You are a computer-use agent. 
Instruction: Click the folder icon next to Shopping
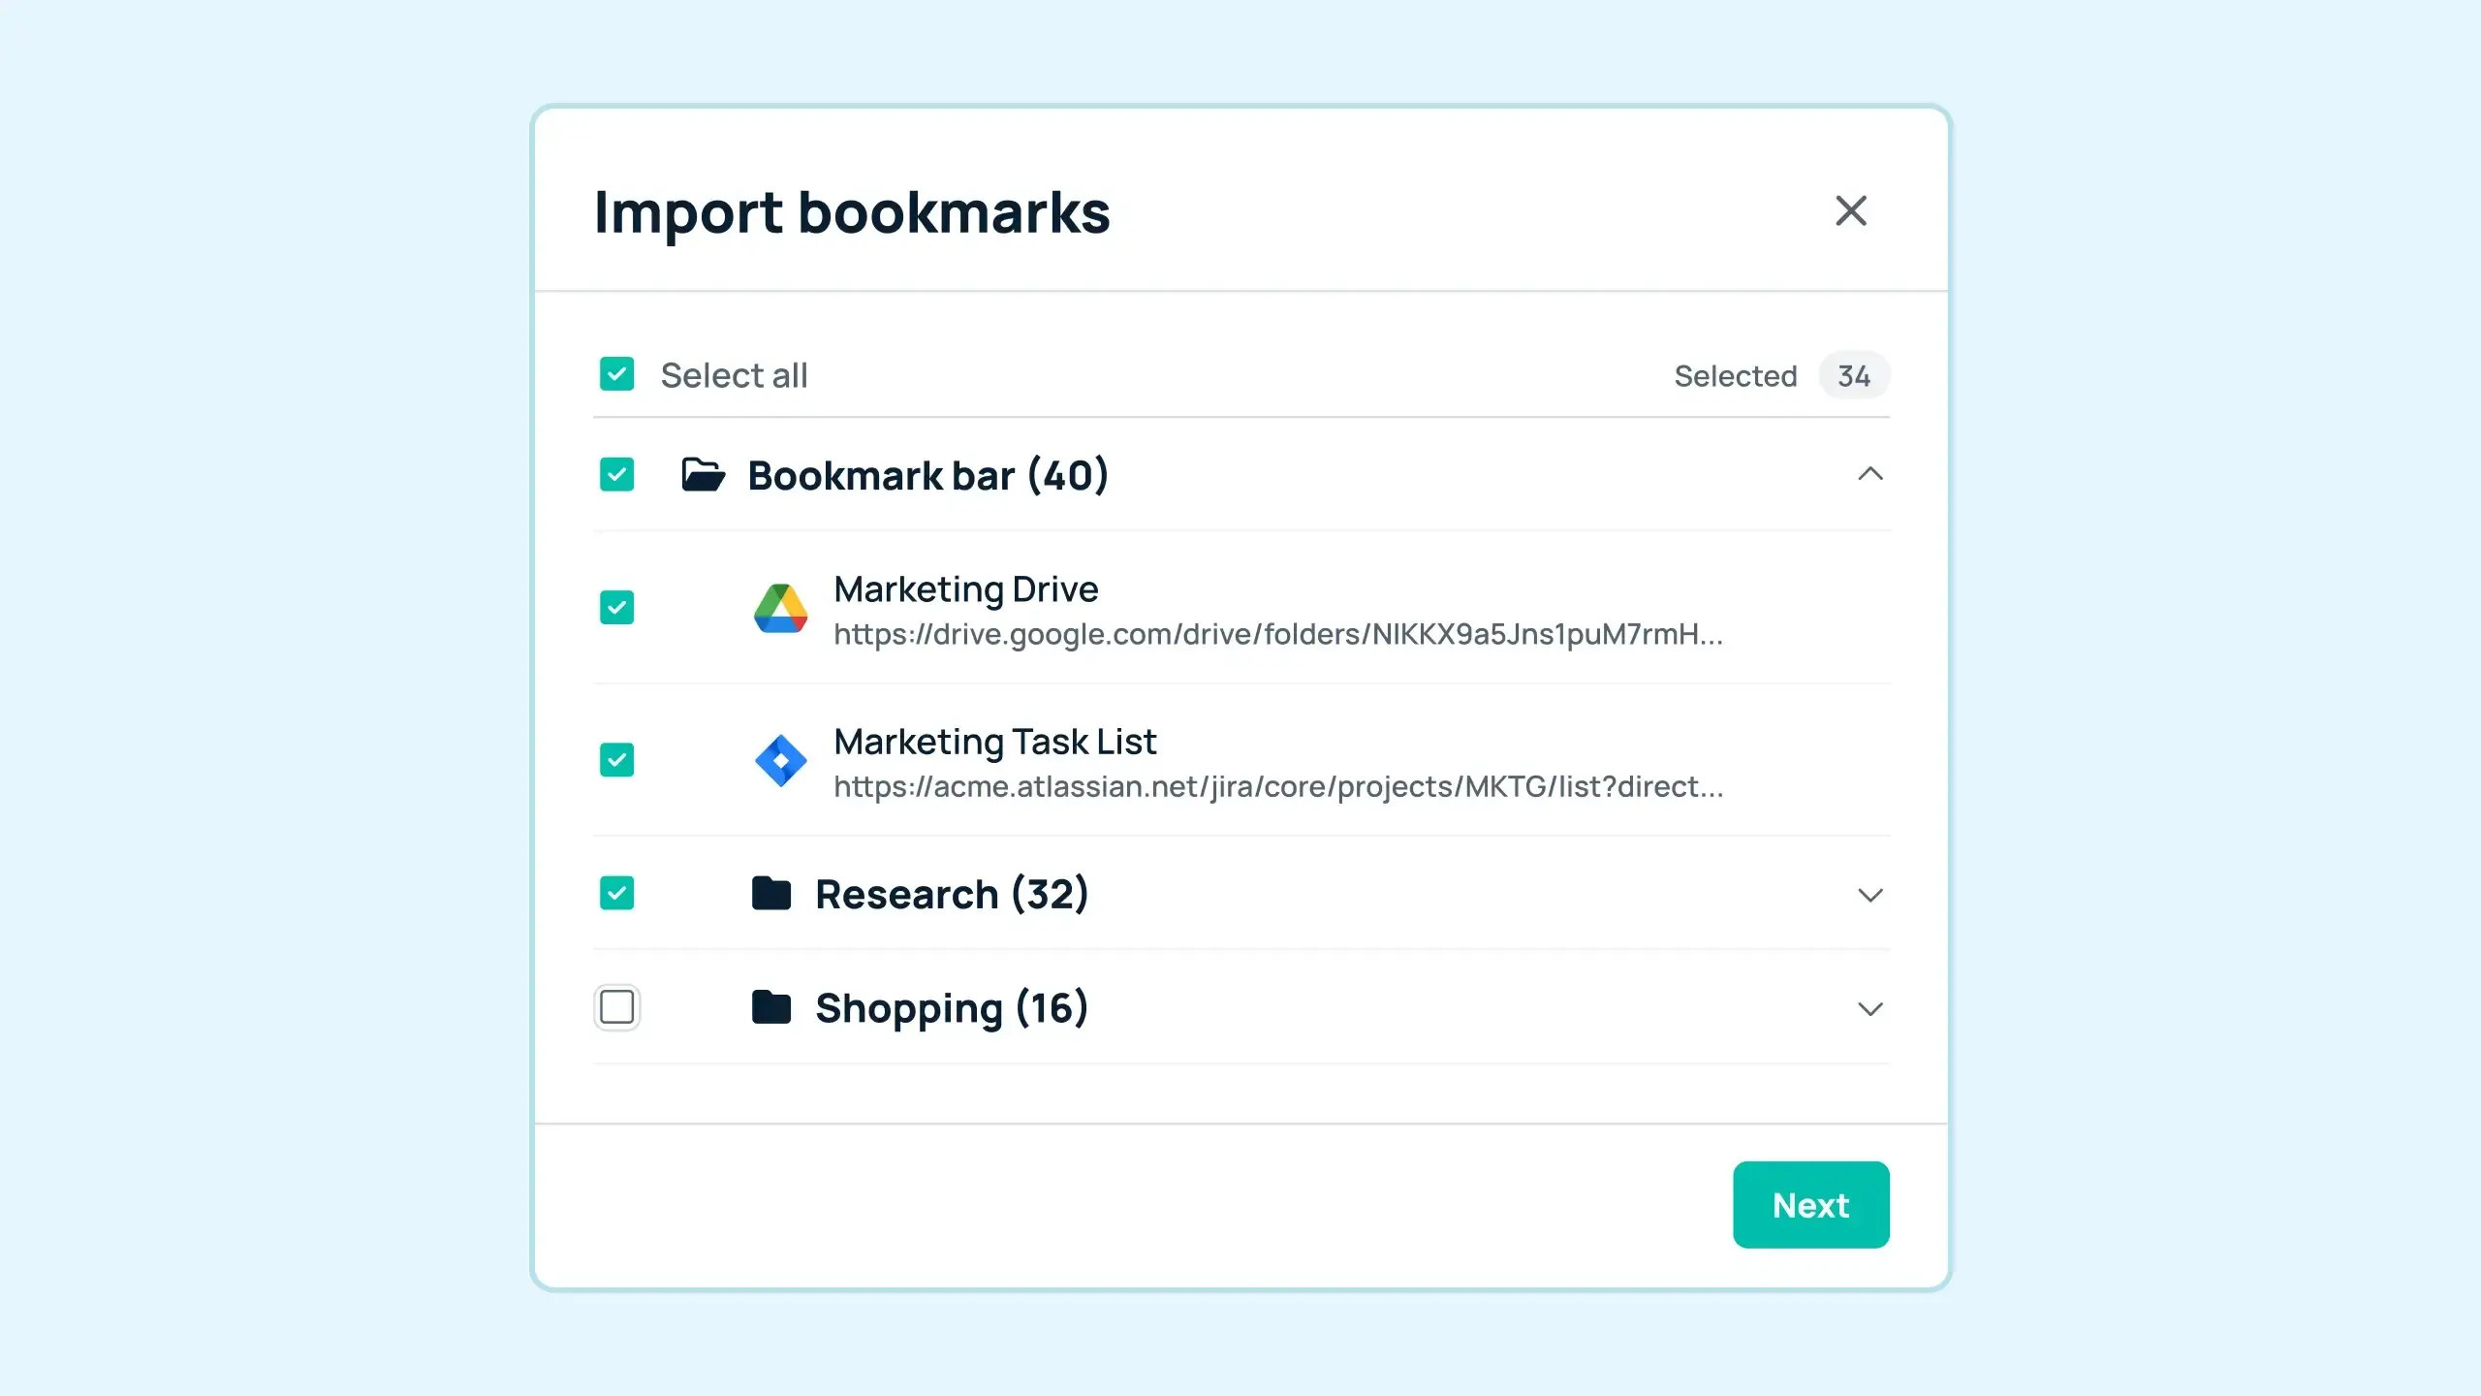point(771,1007)
